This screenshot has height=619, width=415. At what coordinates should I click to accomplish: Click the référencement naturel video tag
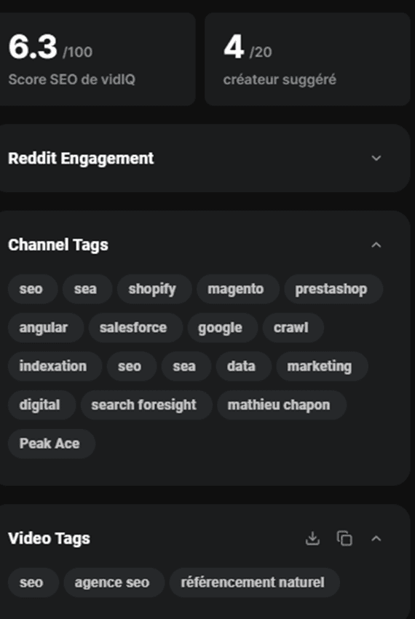pos(254,583)
